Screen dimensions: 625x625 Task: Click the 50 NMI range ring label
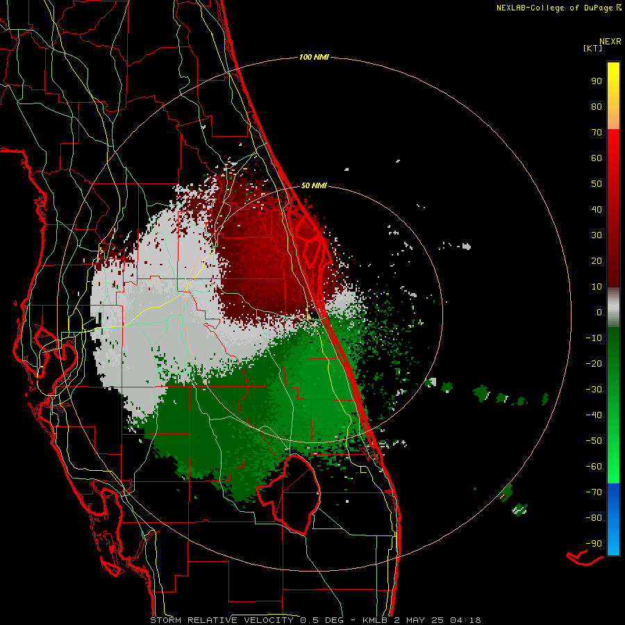point(314,185)
